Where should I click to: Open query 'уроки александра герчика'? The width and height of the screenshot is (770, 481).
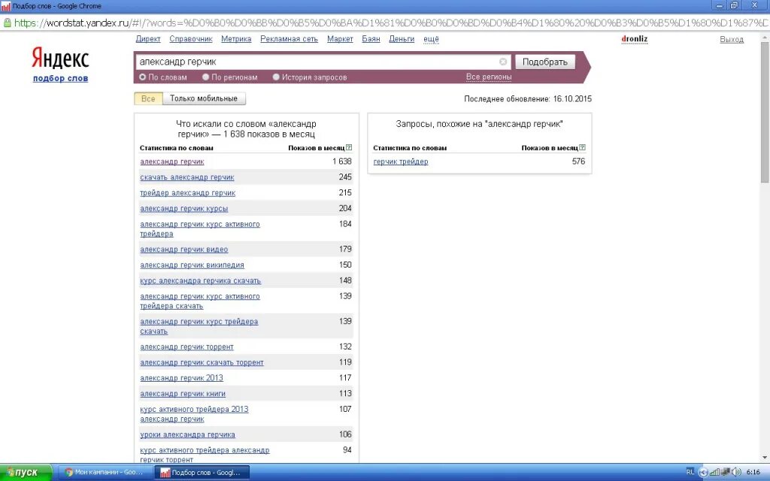[187, 435]
